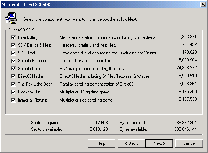The height and width of the screenshot is (153, 208).
Task: Go back with the Back button
Action: pos(131,143)
